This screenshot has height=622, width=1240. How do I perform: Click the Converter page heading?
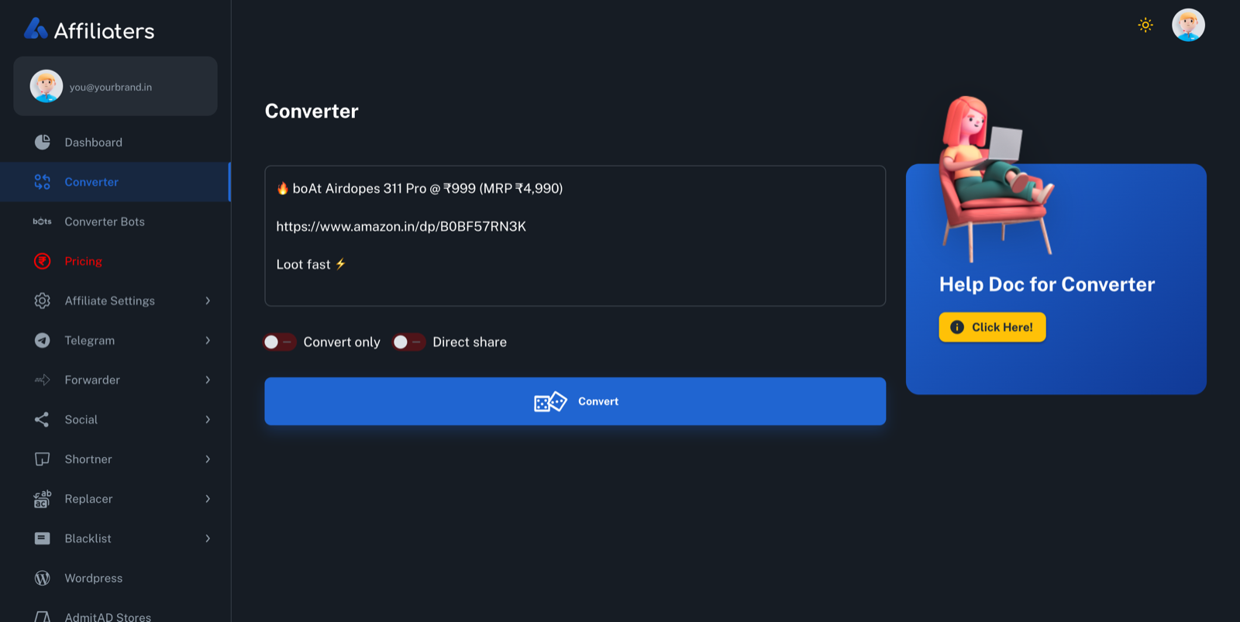pos(312,111)
